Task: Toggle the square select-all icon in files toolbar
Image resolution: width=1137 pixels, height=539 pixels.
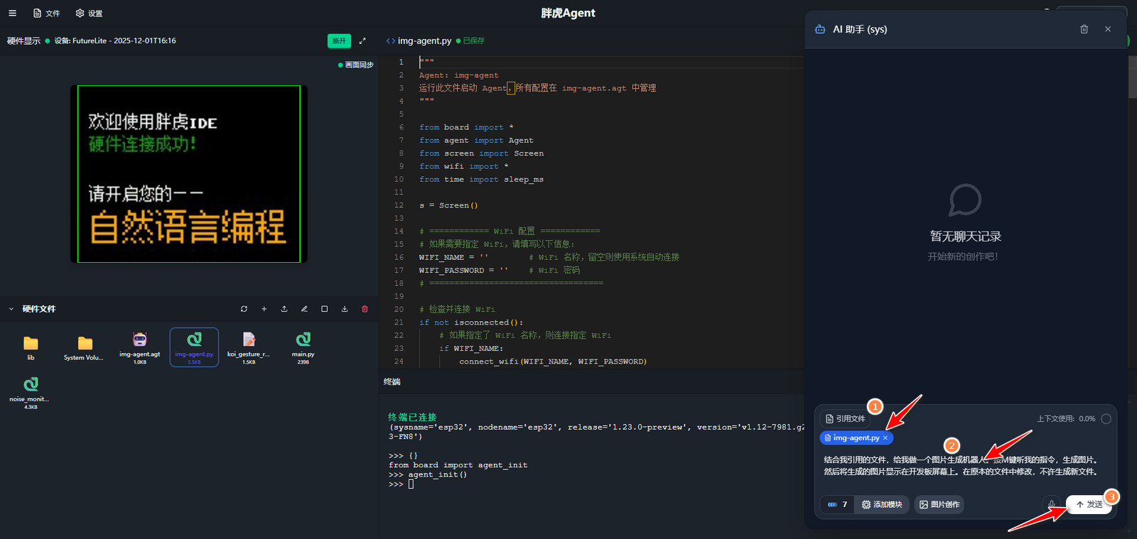Action: [x=324, y=309]
